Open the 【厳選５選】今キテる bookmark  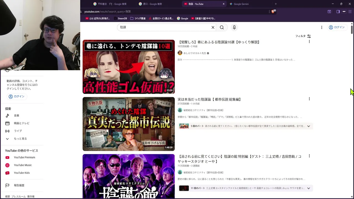pos(203,19)
